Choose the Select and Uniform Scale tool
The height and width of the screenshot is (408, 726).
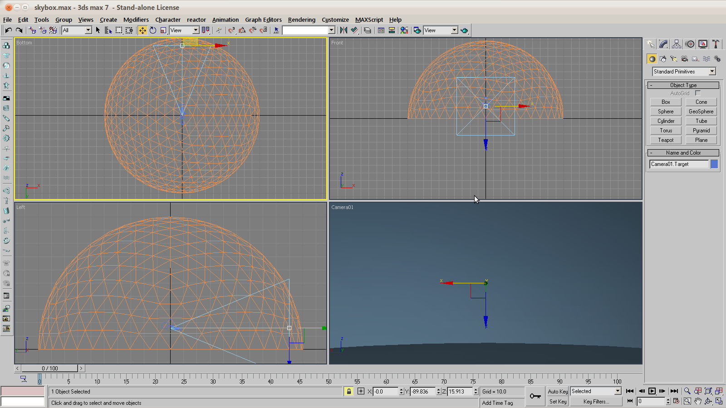point(163,30)
